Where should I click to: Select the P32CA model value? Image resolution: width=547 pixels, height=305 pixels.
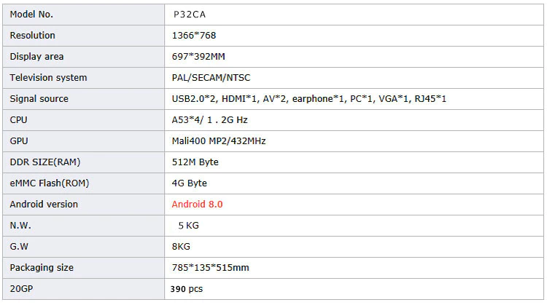[x=187, y=15]
